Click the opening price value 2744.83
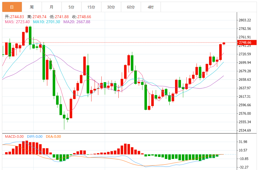258x170 pixels. [17, 17]
